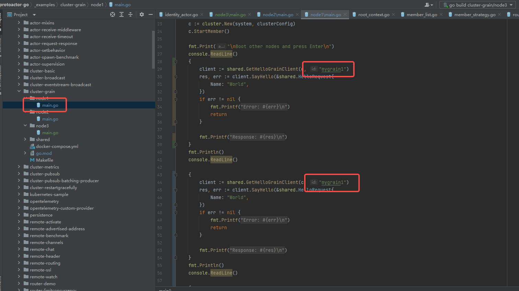Image resolution: width=519 pixels, height=291 pixels.
Task: Click the Go gopher icon in the run configuration box
Action: 446,4
